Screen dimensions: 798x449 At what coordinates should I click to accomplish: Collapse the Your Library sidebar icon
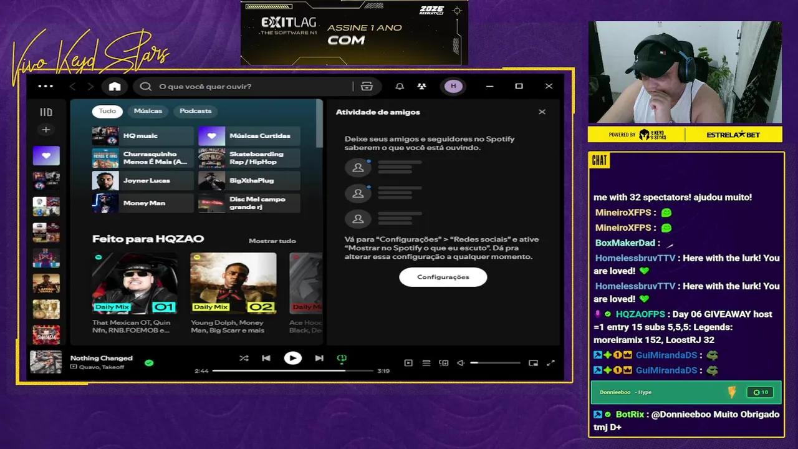pyautogui.click(x=46, y=112)
